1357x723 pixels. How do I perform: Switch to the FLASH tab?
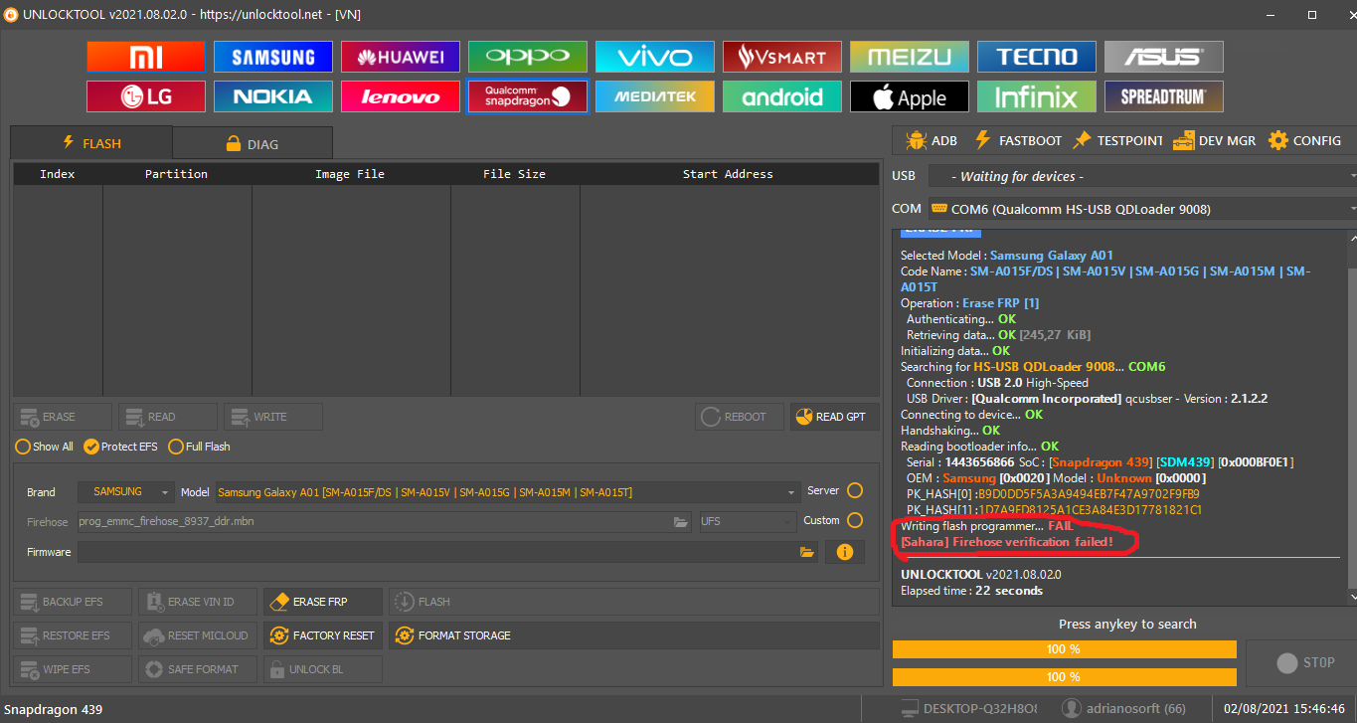[x=90, y=143]
